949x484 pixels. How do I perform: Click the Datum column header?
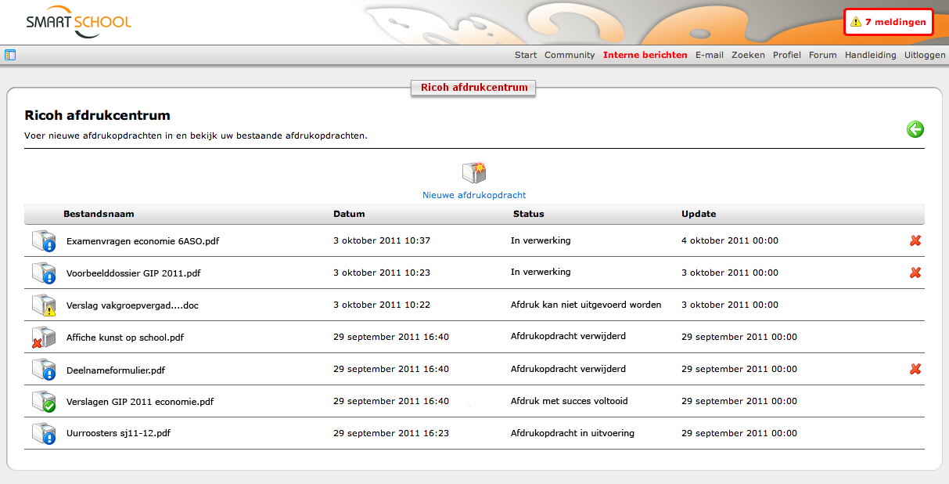[349, 214]
